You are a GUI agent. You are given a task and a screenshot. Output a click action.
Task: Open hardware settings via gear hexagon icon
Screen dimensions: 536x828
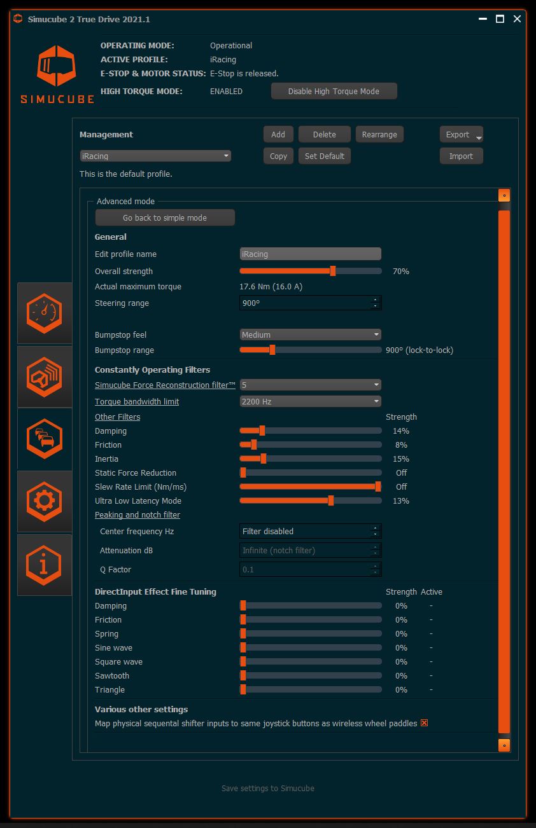(x=44, y=502)
